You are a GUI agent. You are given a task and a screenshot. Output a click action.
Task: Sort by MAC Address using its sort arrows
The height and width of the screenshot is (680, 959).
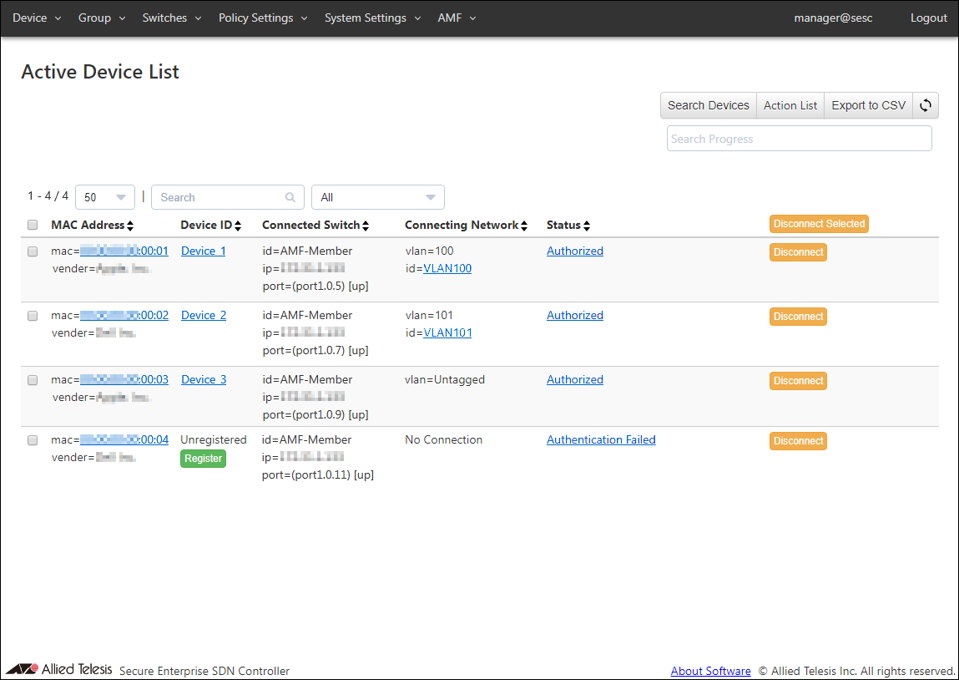(x=130, y=226)
